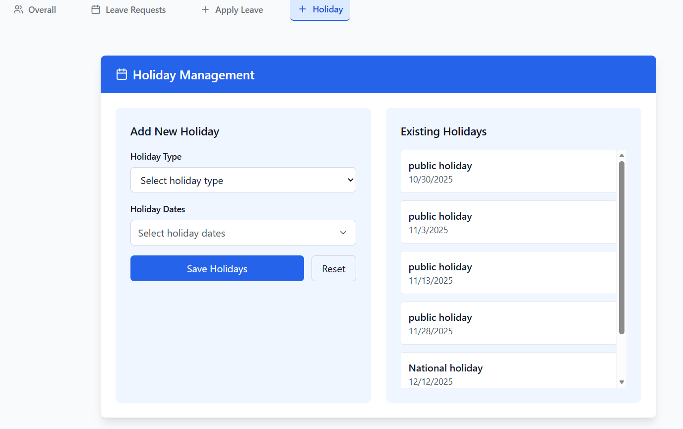Select the public holiday on 10/30/2025

pos(508,172)
